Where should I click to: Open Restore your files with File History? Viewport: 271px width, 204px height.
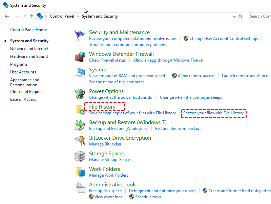coord(213,113)
